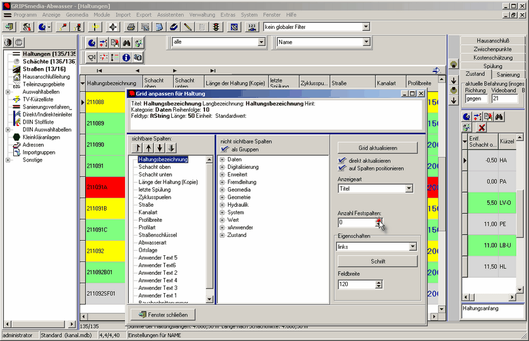This screenshot has width=529, height=341.
Task: Click the blue info icon
Action: (126, 57)
